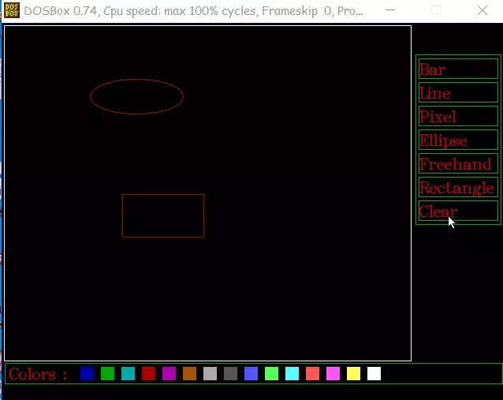Select the Line drawing tool

point(458,92)
